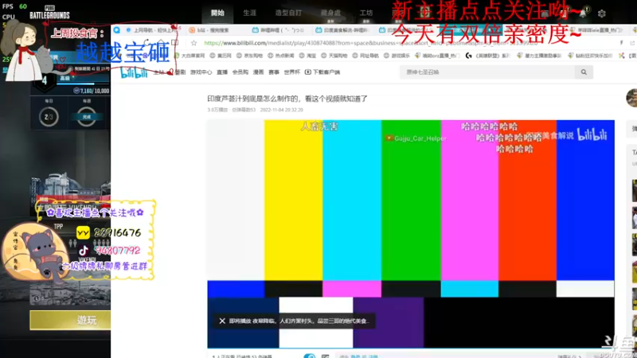
Task: Click 下载客户端 link
Action: (x=326, y=72)
